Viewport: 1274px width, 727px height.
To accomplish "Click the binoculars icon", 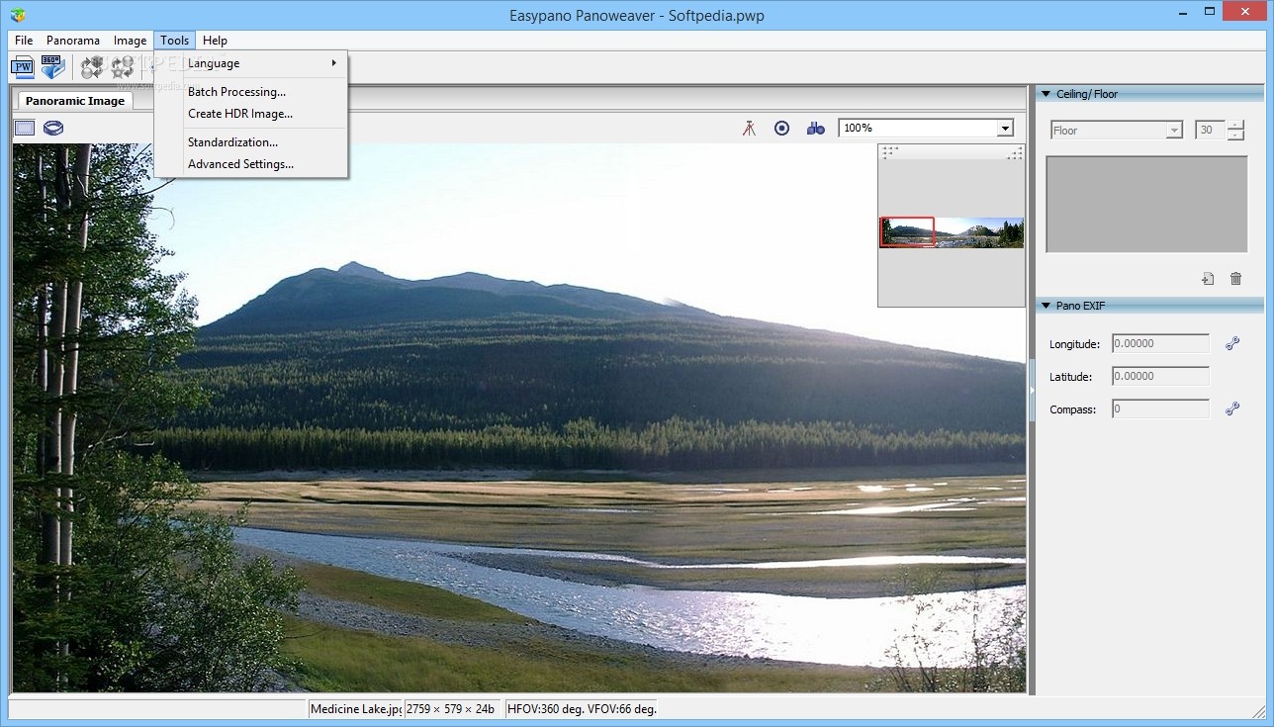I will [815, 128].
